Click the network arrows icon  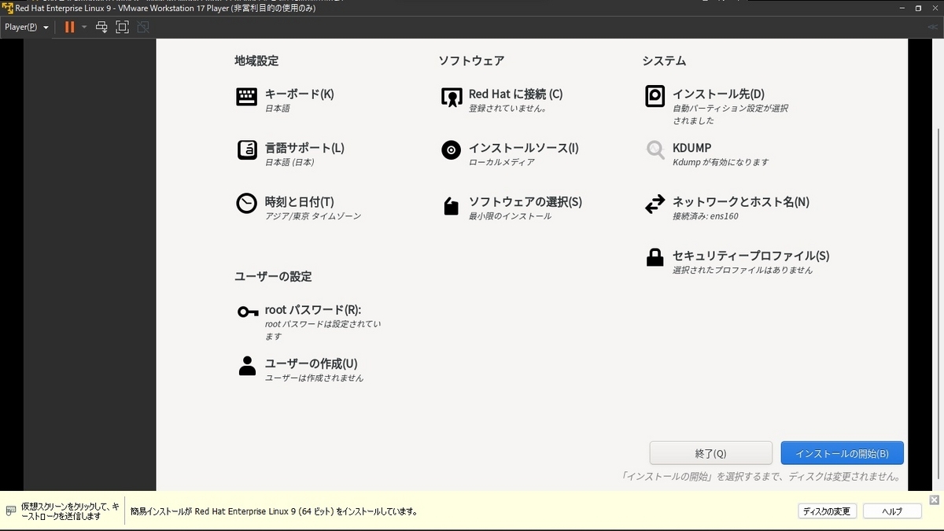(655, 205)
